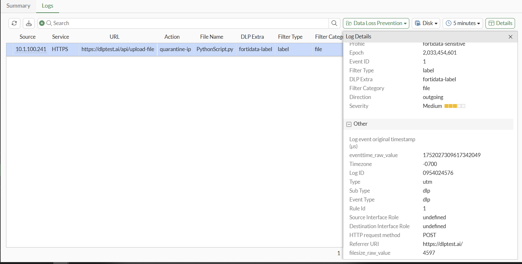Image resolution: width=522 pixels, height=264 pixels.
Task: Close the Log Details panel
Action: (x=511, y=37)
